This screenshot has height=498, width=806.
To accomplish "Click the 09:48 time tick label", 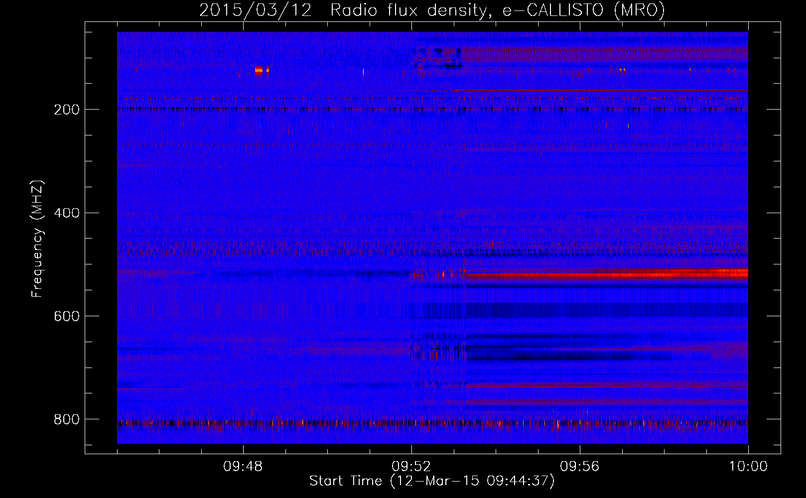I will (x=243, y=467).
